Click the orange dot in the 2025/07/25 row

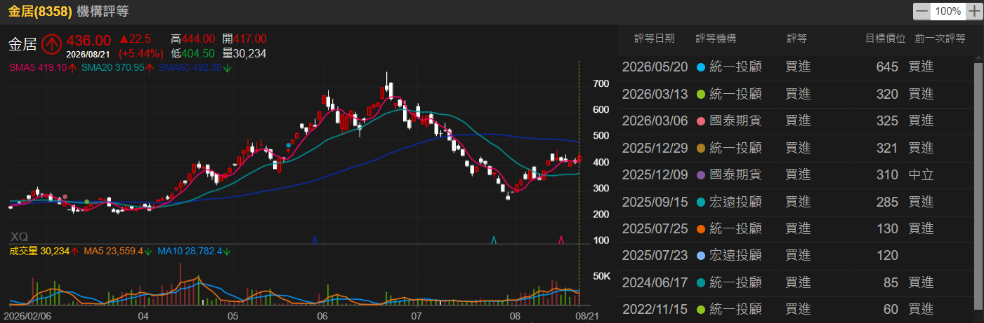pyautogui.click(x=700, y=228)
